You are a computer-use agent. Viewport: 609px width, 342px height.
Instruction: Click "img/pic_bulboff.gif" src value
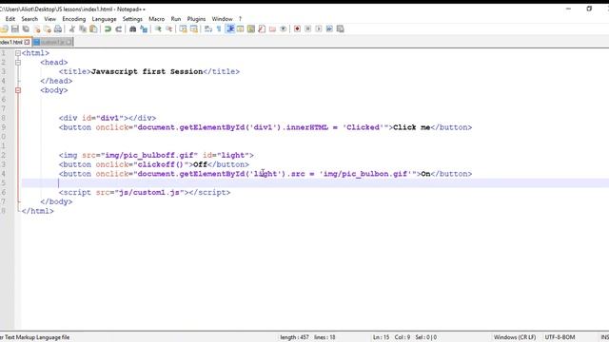(x=149, y=156)
